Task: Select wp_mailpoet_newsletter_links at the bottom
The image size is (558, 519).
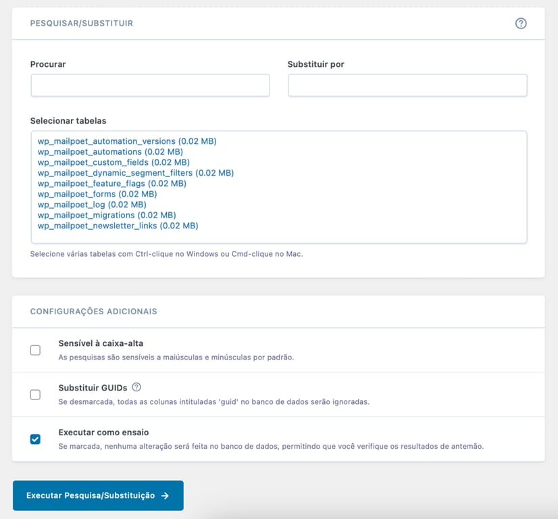Action: (x=117, y=226)
